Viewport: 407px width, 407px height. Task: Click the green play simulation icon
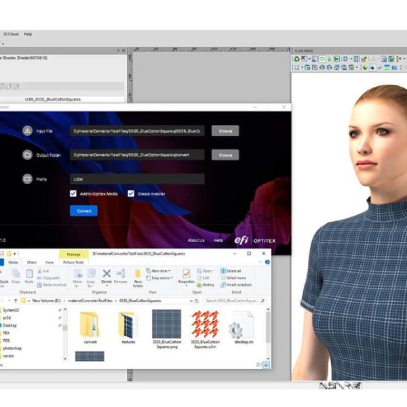coord(336,59)
